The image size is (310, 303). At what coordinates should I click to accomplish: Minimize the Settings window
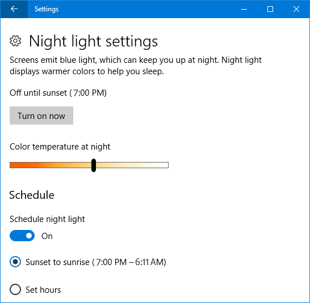coord(244,9)
